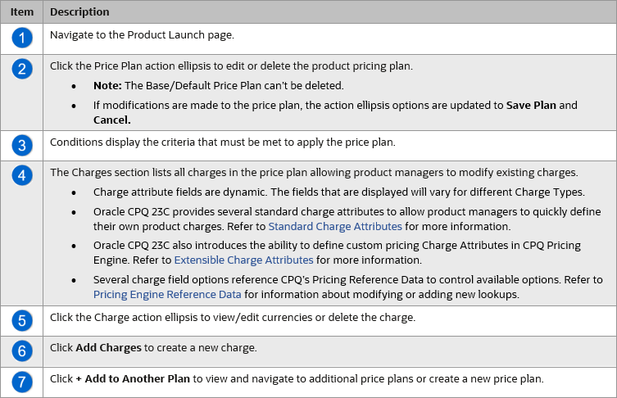Click the bold Add Charges text
Screen dimensions: 617x398
[x=108, y=348]
